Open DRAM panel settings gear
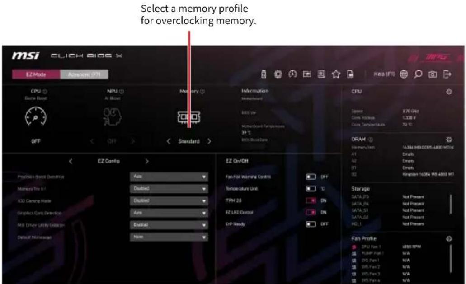 tap(449, 139)
